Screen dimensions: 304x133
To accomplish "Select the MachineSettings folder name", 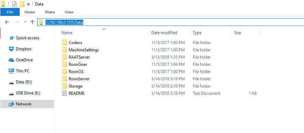I will [84, 50].
